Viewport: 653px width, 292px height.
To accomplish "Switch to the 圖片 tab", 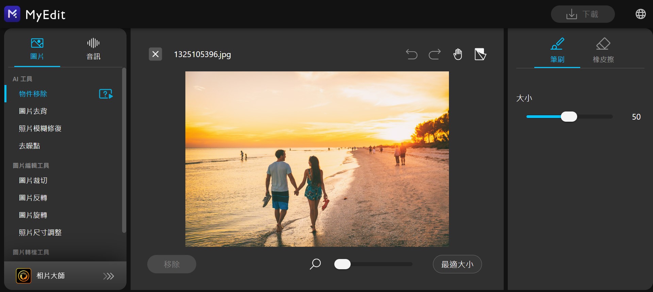I will 37,49.
